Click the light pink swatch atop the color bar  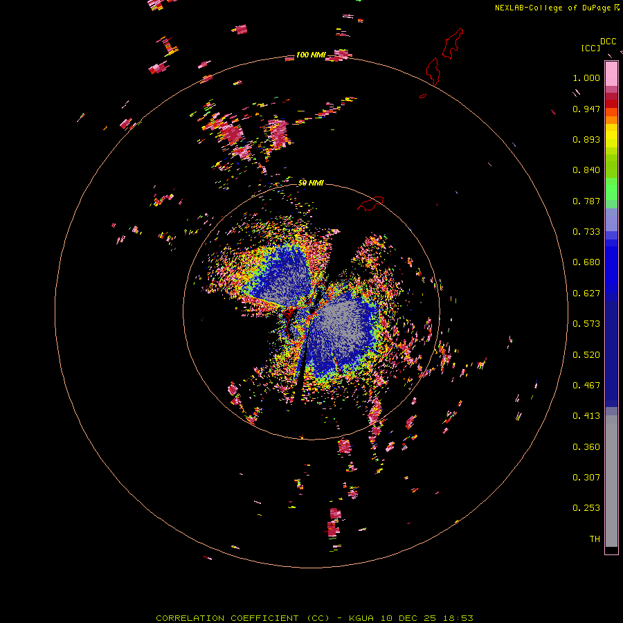pos(611,73)
